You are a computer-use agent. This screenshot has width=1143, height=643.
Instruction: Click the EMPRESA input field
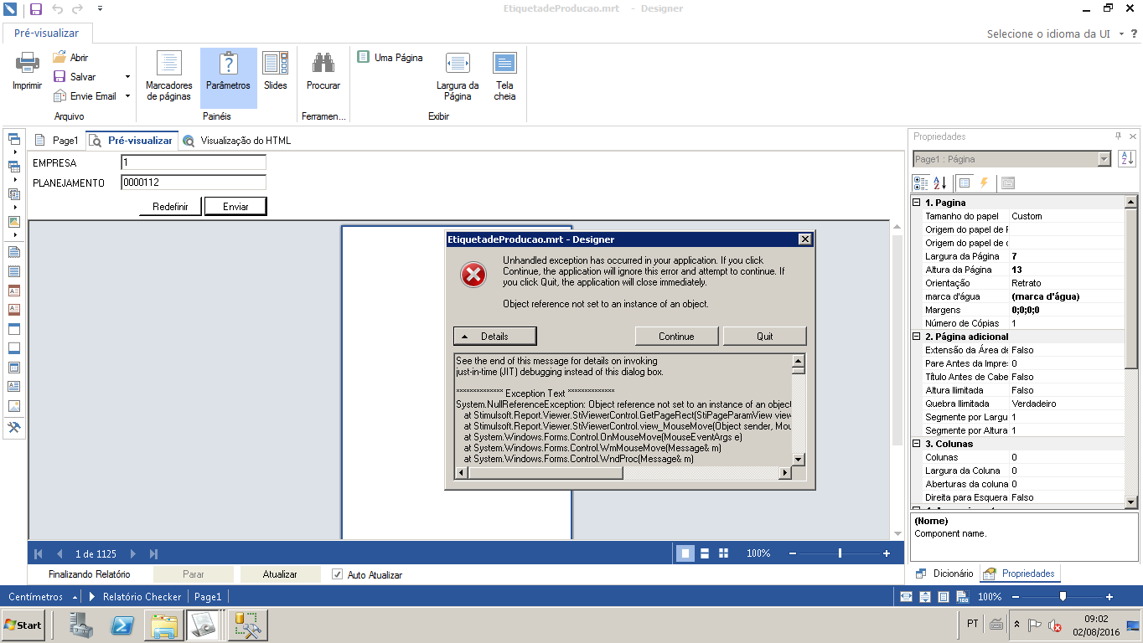[x=194, y=162]
